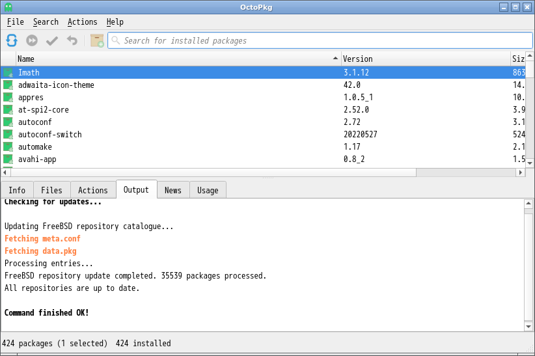Click package list scroll up arrow
Viewport: 535px width, 356px height.
(x=530, y=55)
